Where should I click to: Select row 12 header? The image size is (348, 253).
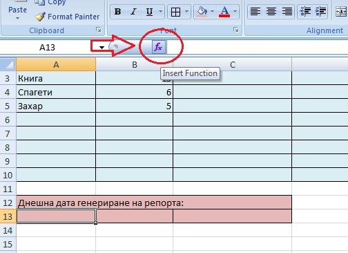click(8, 203)
